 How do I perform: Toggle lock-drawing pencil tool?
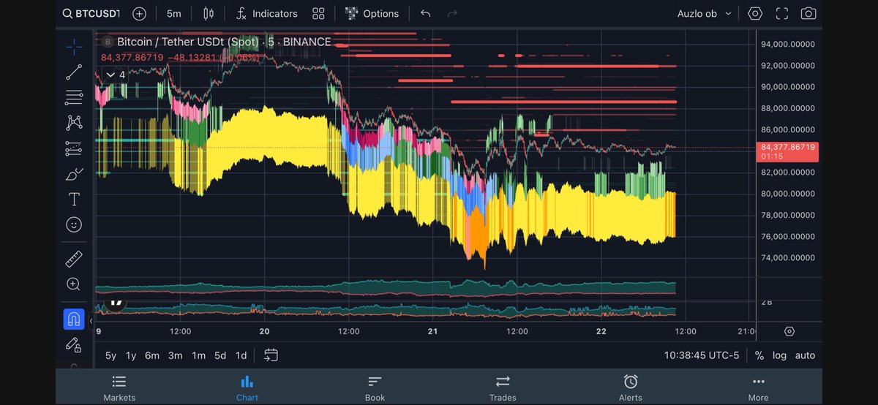pos(74,344)
